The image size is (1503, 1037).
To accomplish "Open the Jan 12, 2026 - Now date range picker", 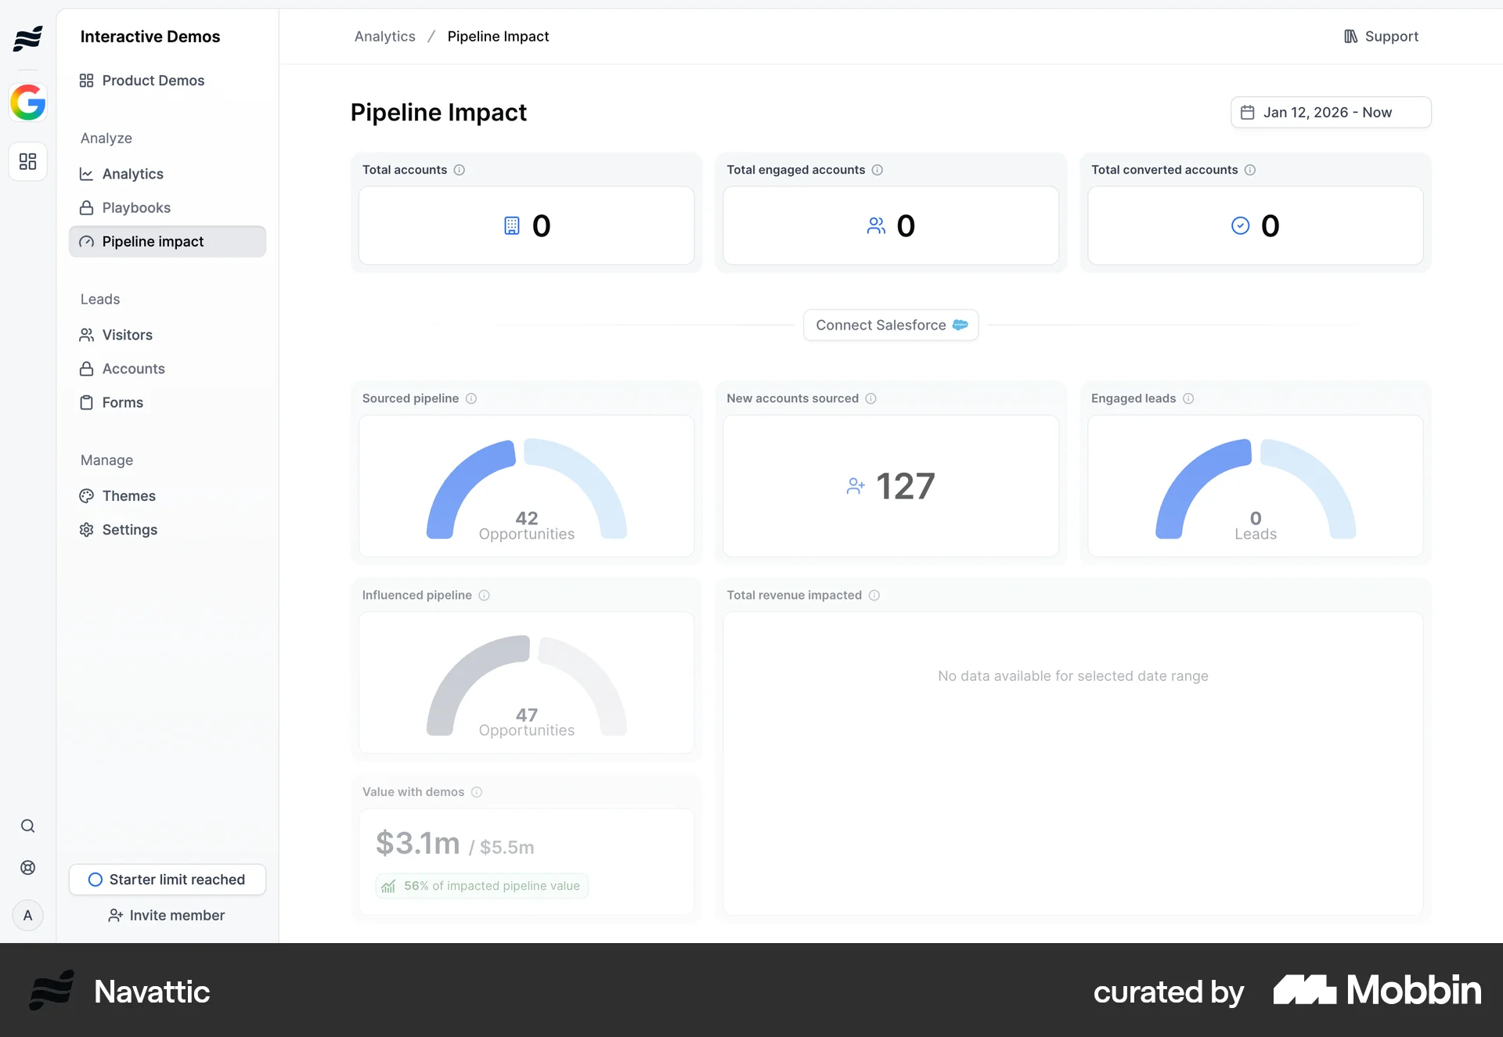I will click(1329, 112).
